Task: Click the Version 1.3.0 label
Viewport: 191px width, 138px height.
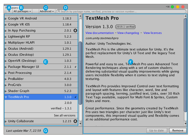Action: (99, 27)
